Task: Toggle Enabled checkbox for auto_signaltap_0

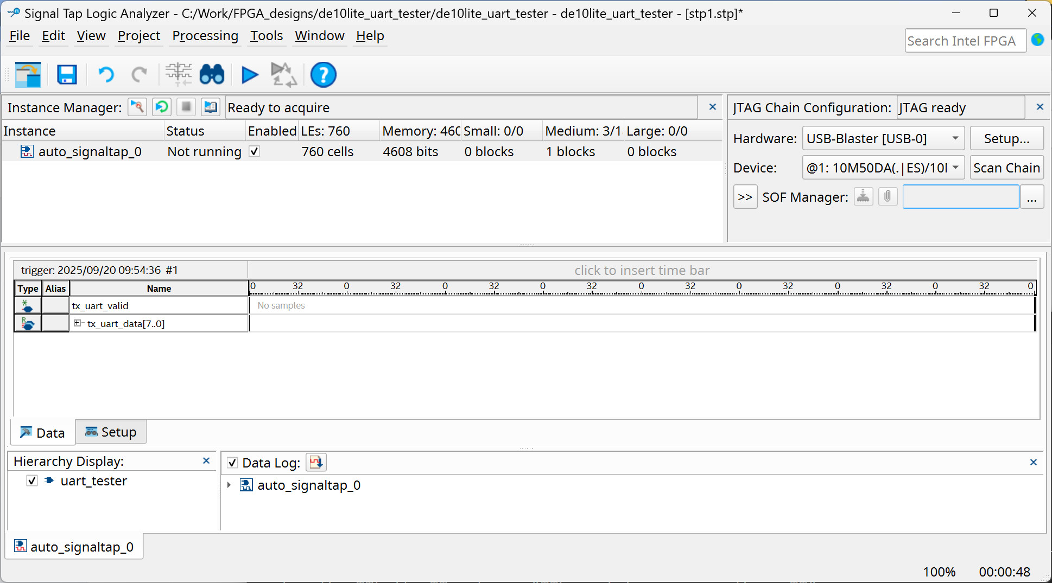Action: (254, 152)
